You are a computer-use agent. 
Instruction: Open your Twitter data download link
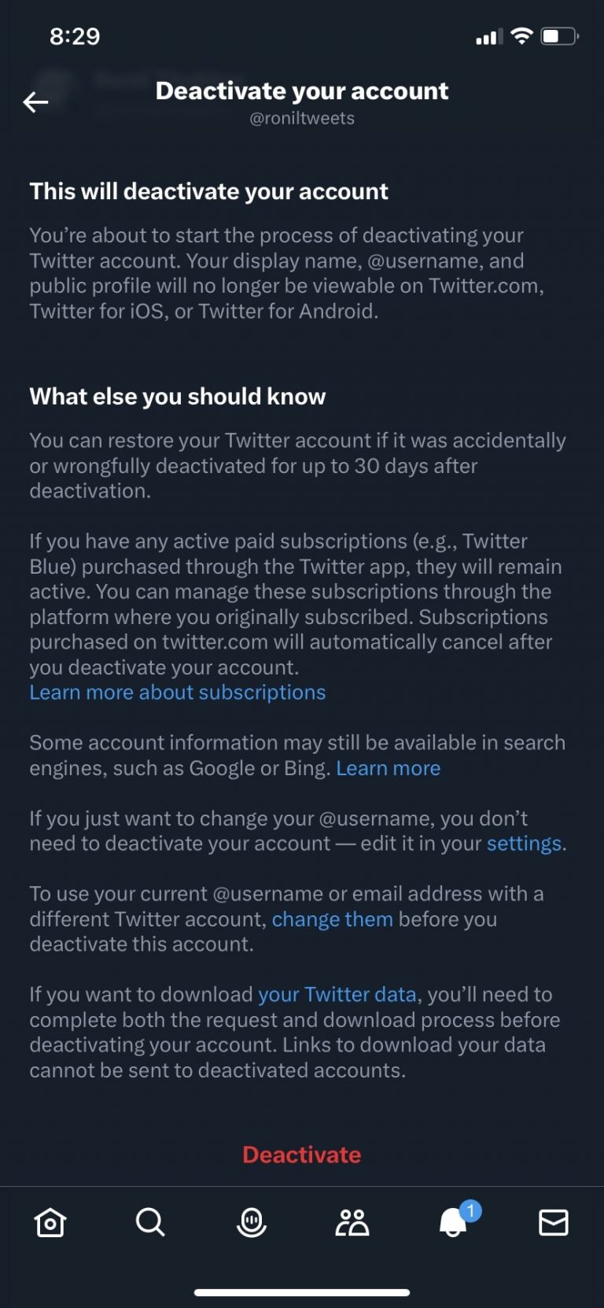337,994
